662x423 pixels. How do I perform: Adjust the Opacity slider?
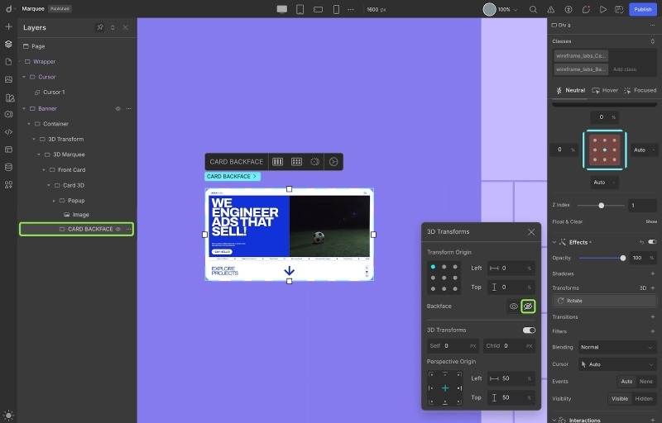click(x=622, y=258)
